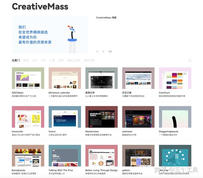Click the 1/1 slide counter
This screenshot has width=203, height=178.
(x=110, y=51)
